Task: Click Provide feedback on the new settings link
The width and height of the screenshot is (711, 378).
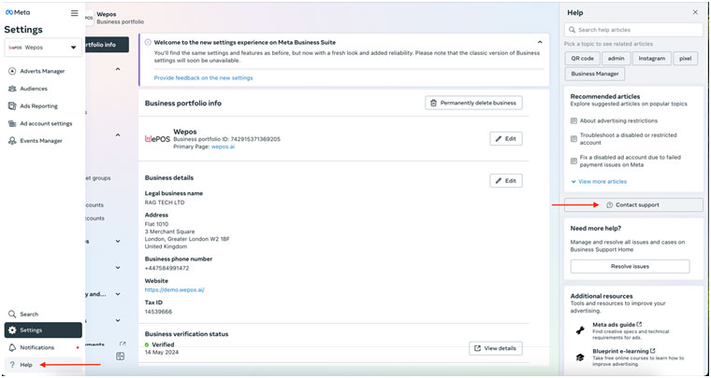Action: pos(204,77)
